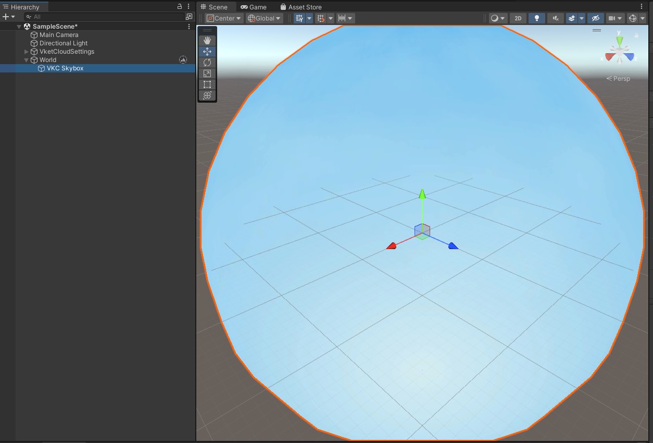Select the Rotate tool
Screen dimensions: 653x443
point(207,63)
